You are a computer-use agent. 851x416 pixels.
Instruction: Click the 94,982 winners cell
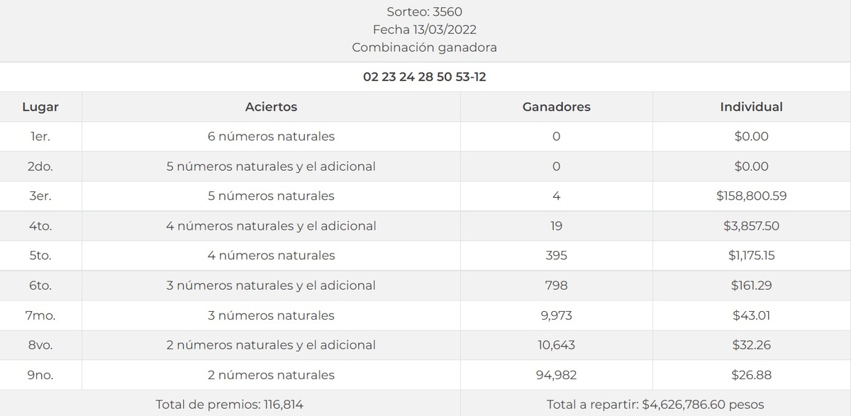556,375
